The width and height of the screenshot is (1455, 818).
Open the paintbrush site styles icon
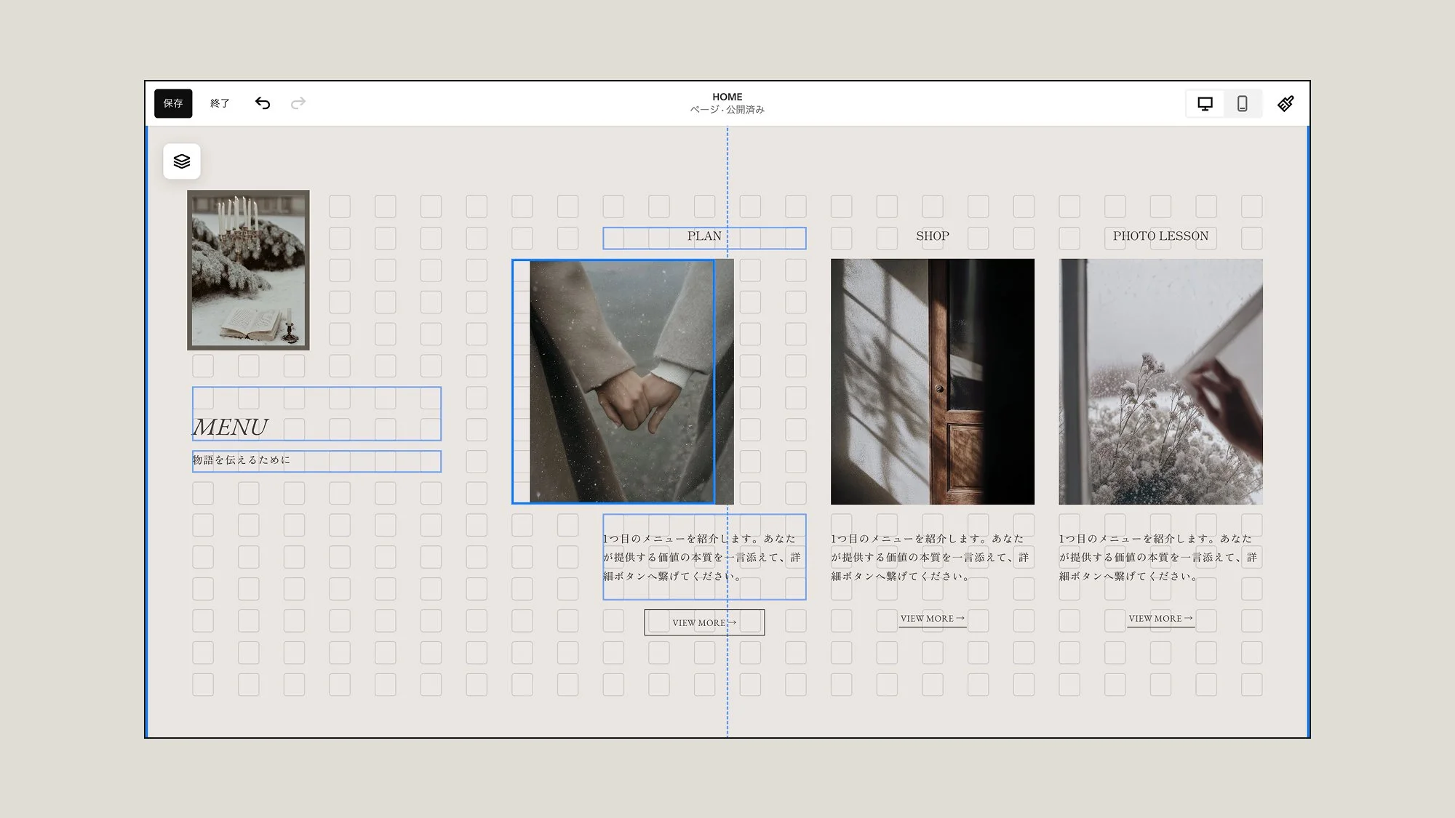coord(1285,103)
